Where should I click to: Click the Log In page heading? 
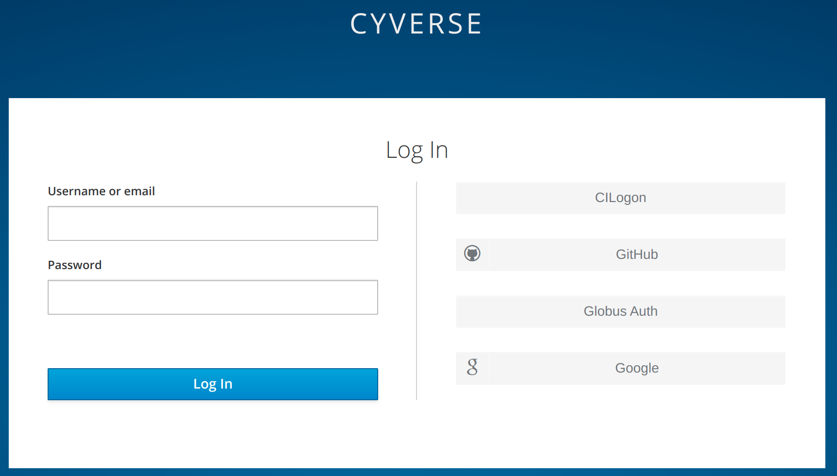click(x=417, y=151)
